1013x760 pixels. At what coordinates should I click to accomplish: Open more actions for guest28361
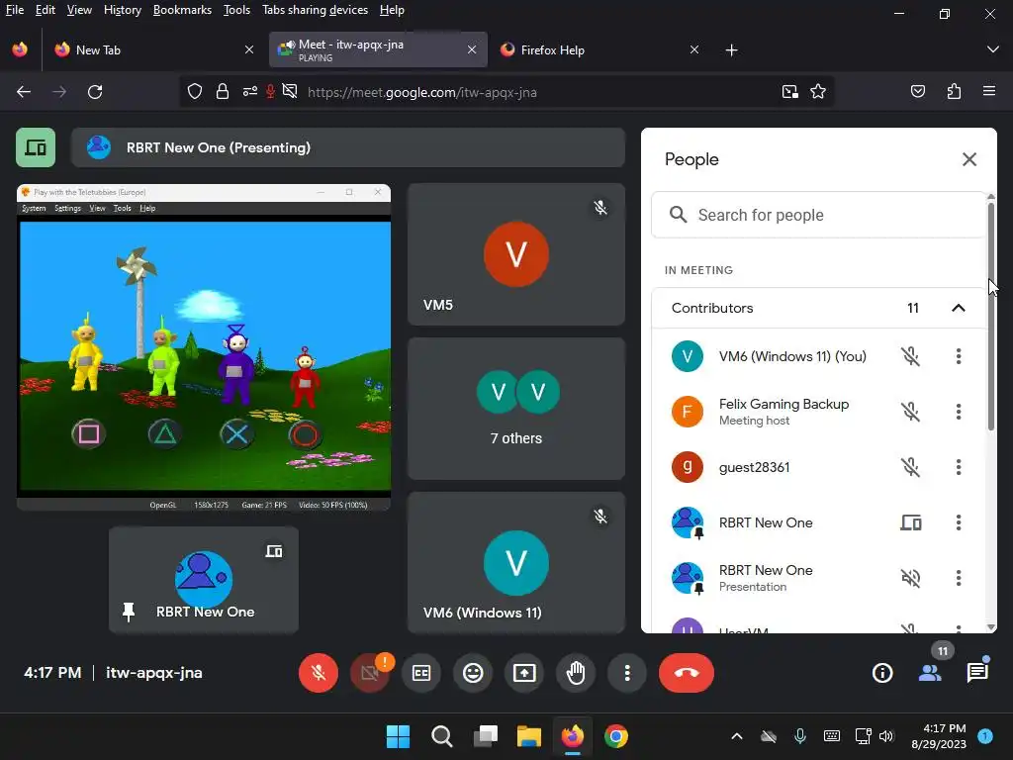(959, 467)
